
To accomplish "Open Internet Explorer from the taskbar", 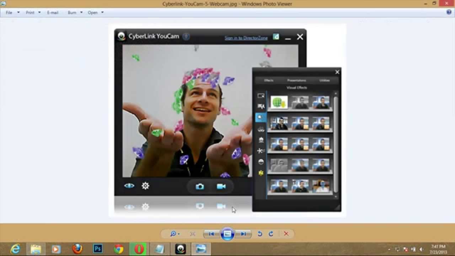I will [15, 249].
